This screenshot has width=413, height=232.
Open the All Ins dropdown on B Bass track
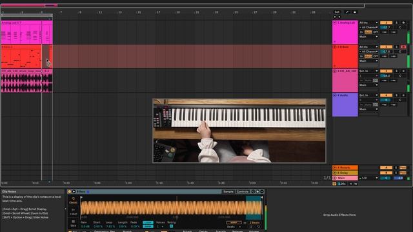[368, 47]
